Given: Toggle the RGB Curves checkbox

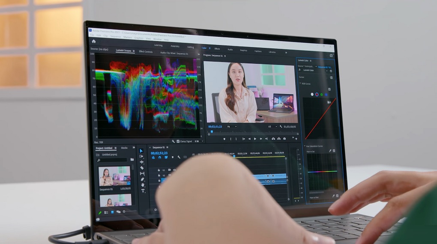Looking at the screenshot, I should point(329,89).
